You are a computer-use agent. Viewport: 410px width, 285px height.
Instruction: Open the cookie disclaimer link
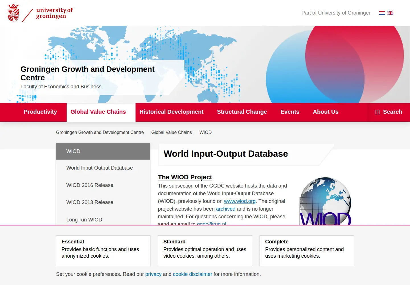coord(192,274)
